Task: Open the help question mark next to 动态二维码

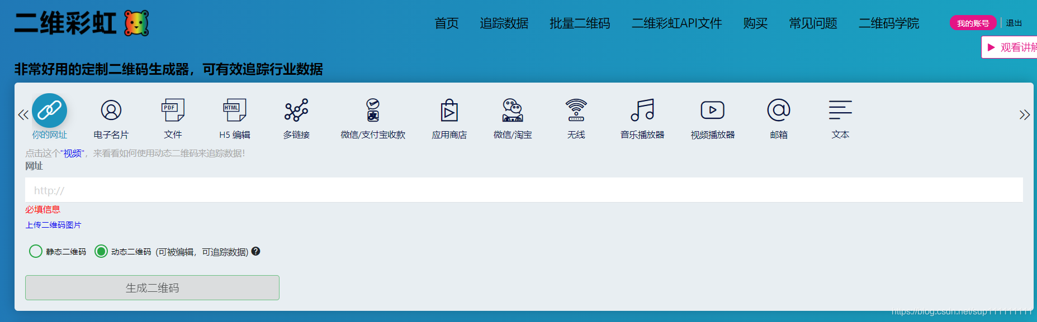Action: pos(255,251)
